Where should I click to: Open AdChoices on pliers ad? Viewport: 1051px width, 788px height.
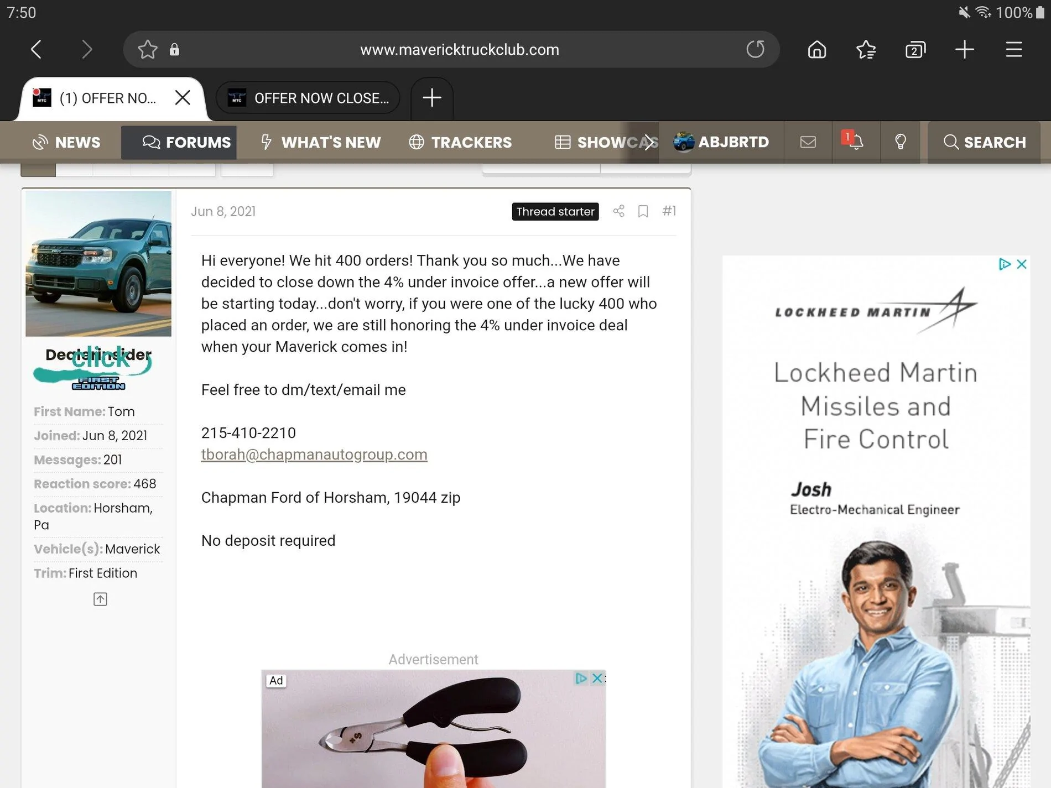pyautogui.click(x=581, y=678)
